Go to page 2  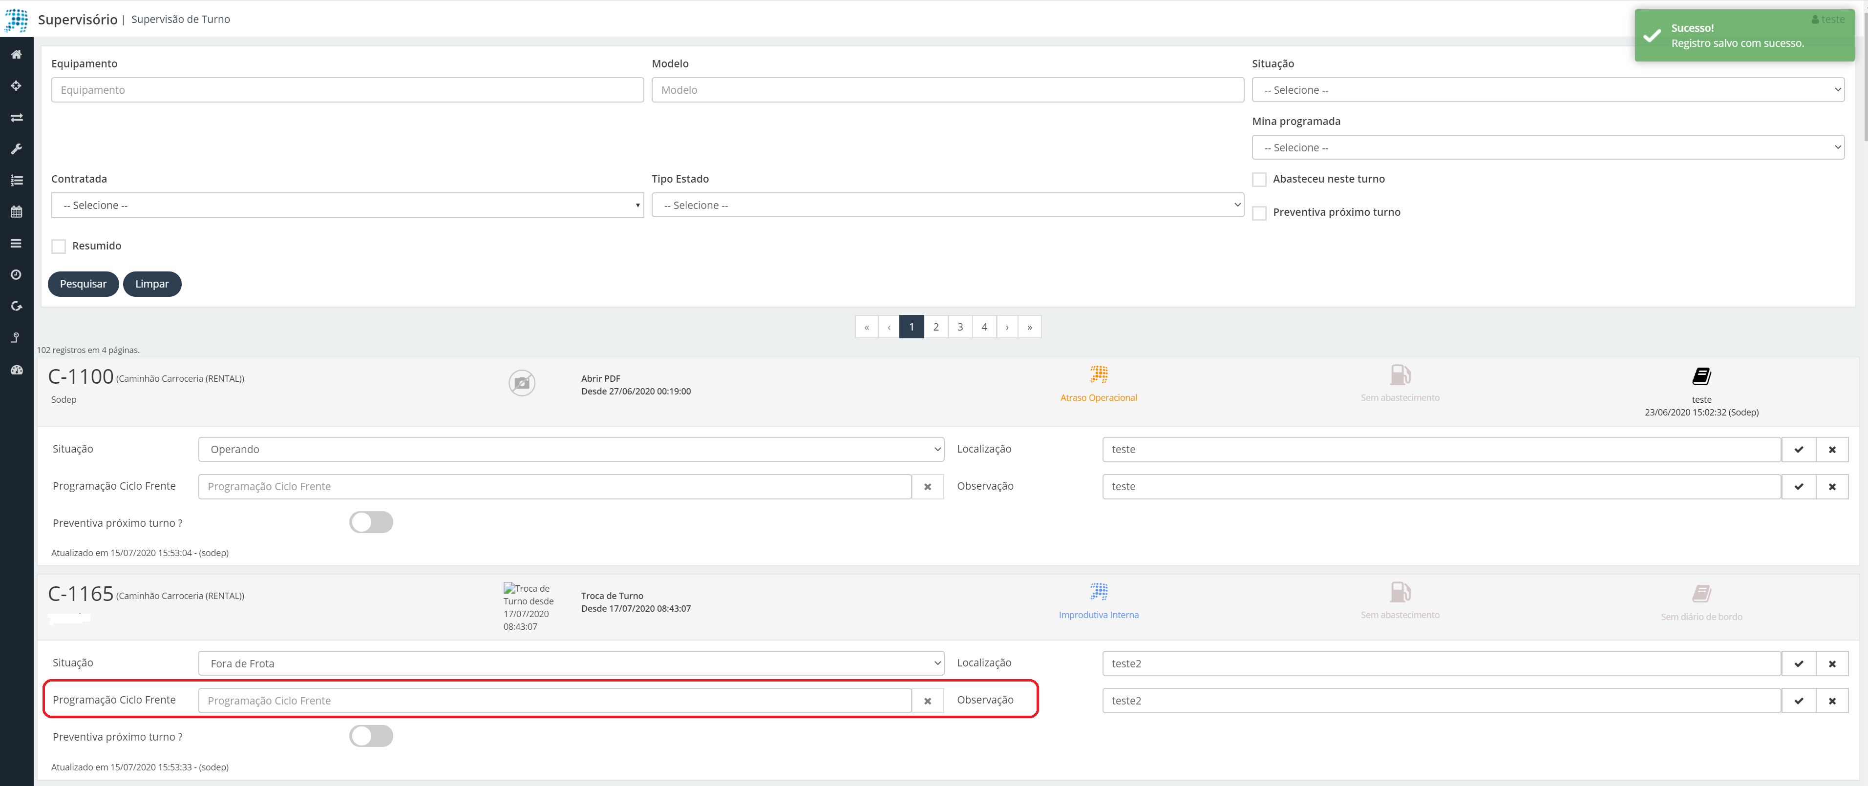tap(935, 327)
